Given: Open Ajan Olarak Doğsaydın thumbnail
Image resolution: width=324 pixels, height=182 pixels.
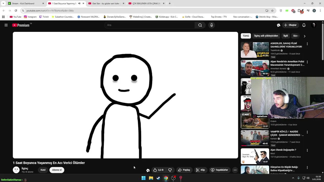Looking at the screenshot, I should (255, 156).
